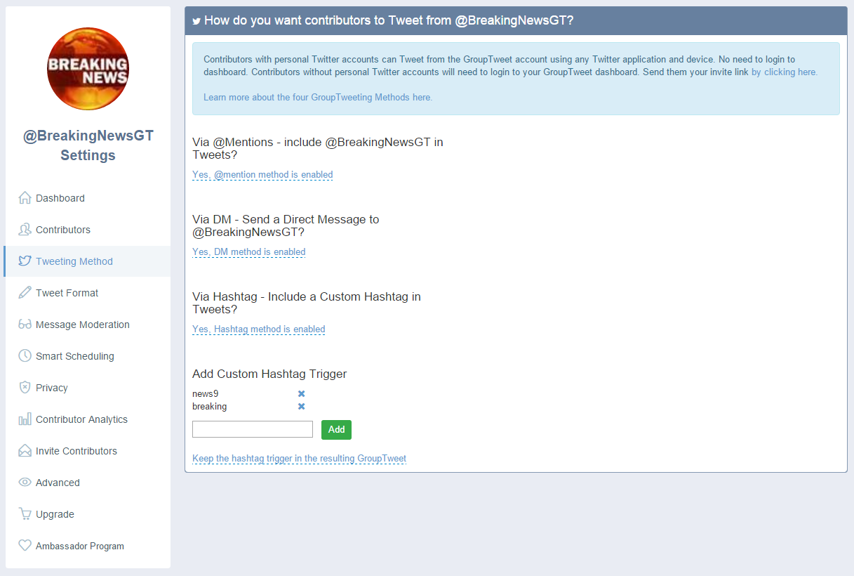Focus the custom hashtag trigger input
The width and height of the screenshot is (854, 576).
[253, 429]
